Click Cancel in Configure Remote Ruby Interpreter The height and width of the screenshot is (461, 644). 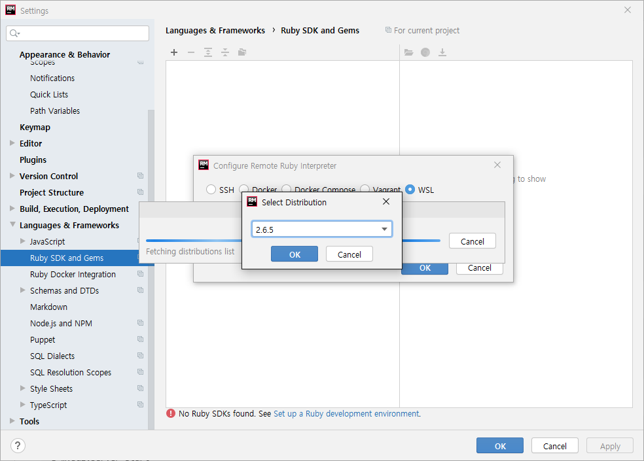[x=479, y=269]
